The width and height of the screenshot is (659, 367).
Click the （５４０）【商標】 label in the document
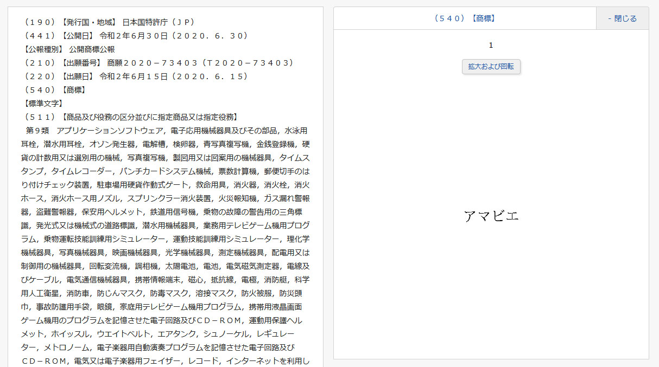54,90
